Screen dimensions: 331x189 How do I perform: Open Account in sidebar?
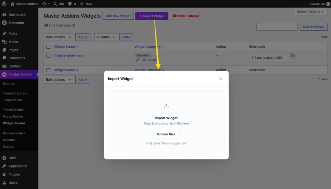tap(9, 140)
